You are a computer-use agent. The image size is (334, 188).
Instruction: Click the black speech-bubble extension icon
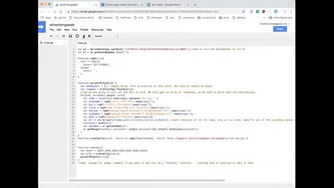pos(264,11)
